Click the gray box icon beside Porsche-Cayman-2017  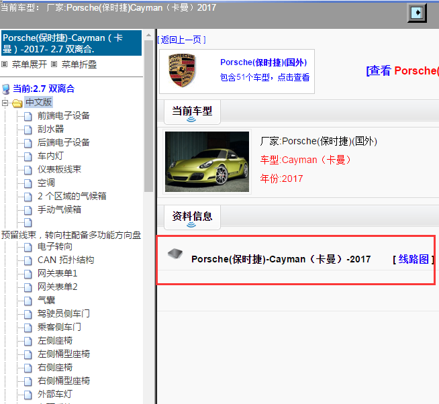point(175,254)
